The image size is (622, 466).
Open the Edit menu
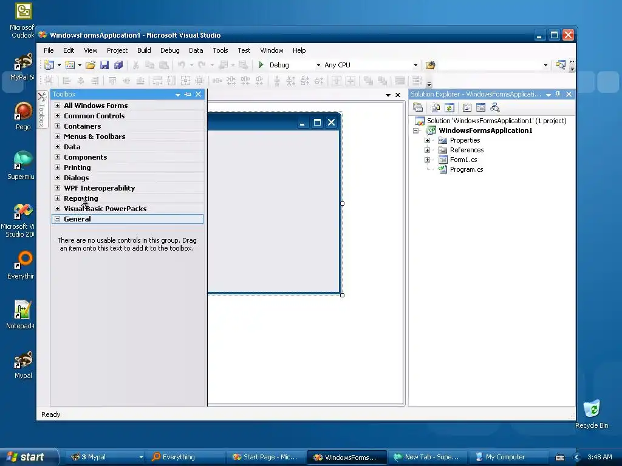coord(69,50)
